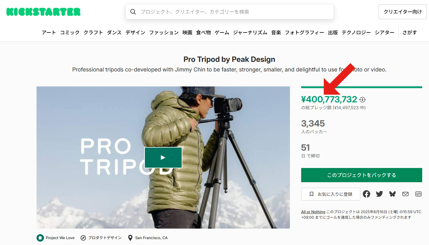Open the フォトグラフィー category
429x245 pixels.
click(x=305, y=32)
